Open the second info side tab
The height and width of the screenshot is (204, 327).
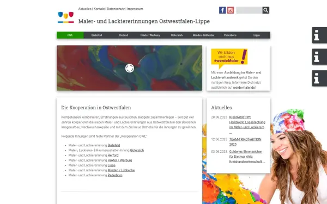tap(319, 57)
